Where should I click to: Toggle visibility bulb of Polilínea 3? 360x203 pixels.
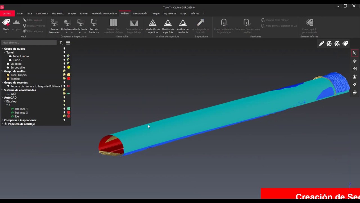pos(64,112)
